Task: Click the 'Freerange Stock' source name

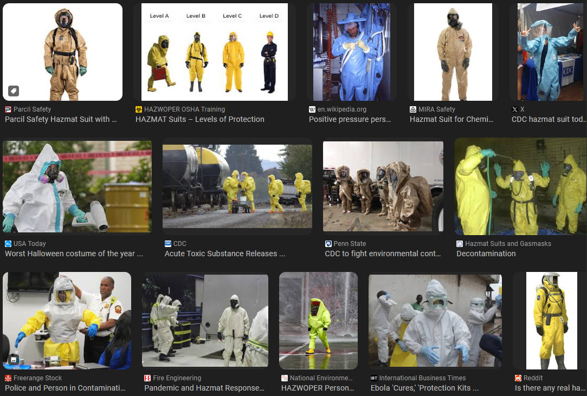Action: coord(38,378)
